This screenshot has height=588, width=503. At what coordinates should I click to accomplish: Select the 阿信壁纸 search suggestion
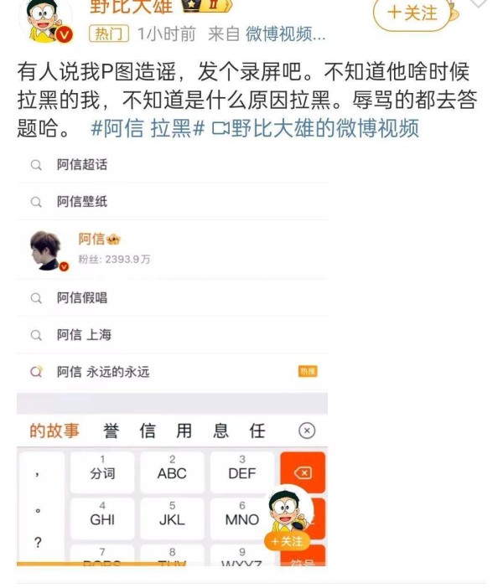(173, 202)
